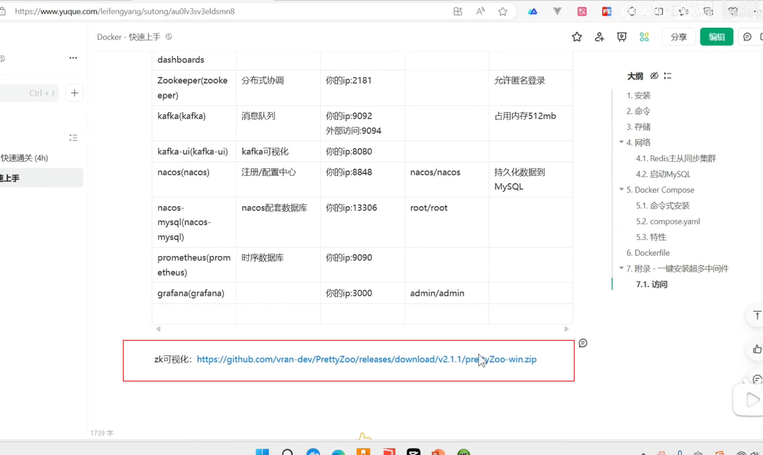Click the thumbs-up like button
763x455 pixels.
[757, 349]
